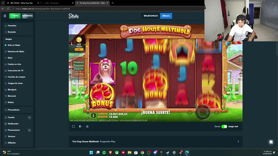Screen dimensions: 278x156
Task: Click the Torneos icon
Action: pos(6,136)
